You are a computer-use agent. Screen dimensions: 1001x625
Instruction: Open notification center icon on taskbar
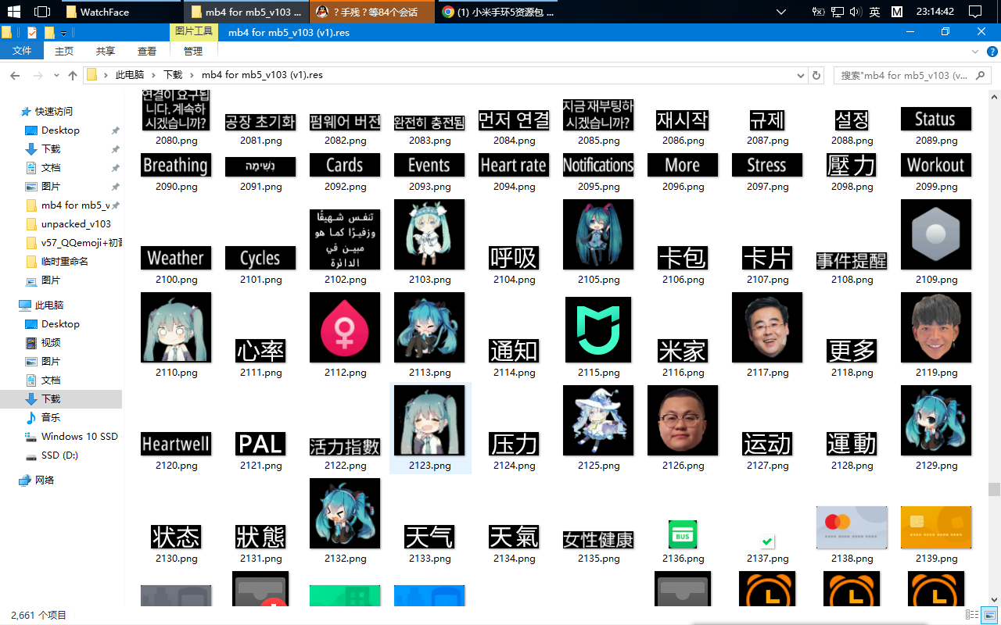click(974, 12)
